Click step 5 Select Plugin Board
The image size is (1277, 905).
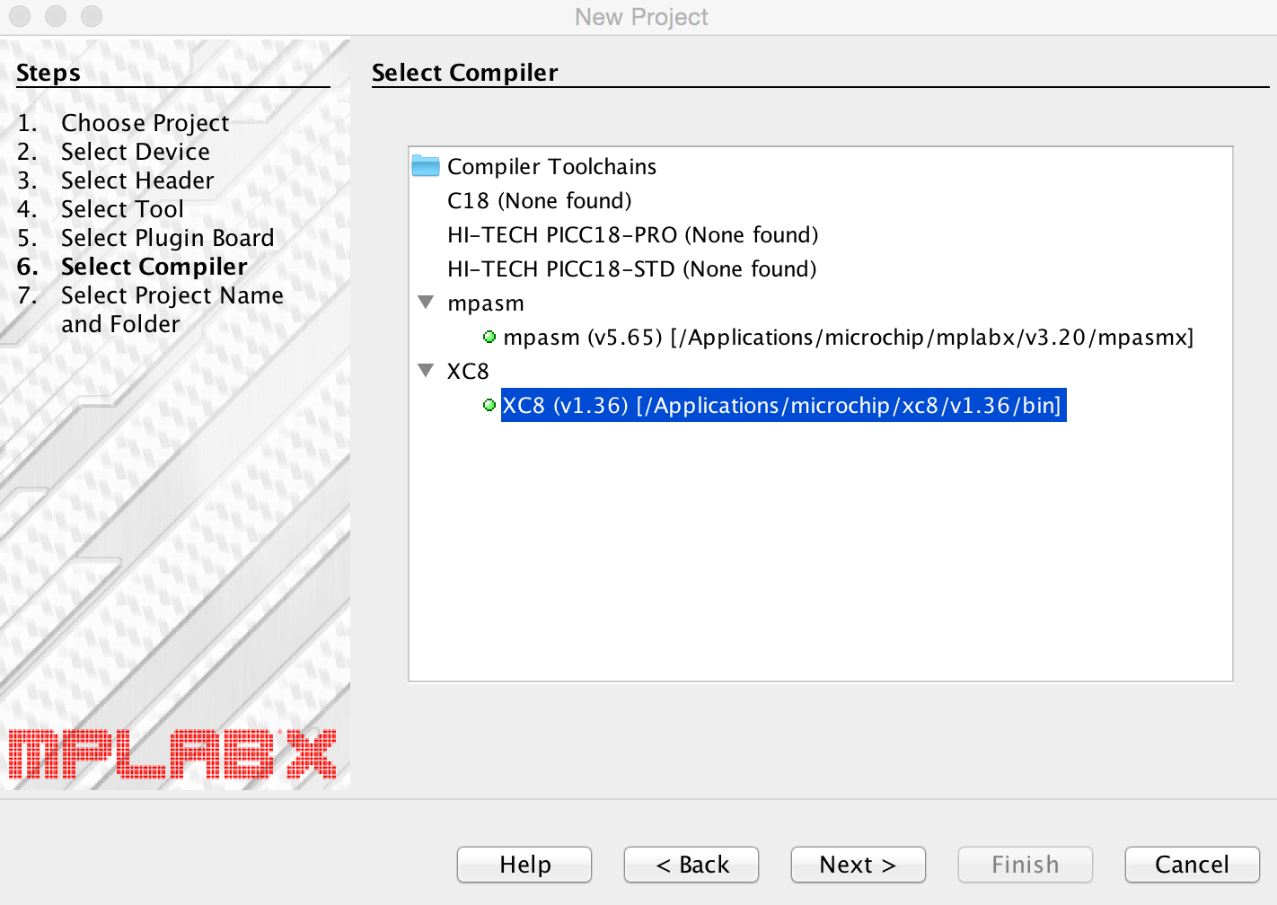167,238
